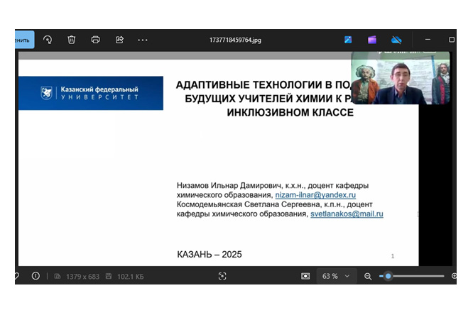
Task: Zoom out with the magnifier minus icon
Action: point(367,276)
